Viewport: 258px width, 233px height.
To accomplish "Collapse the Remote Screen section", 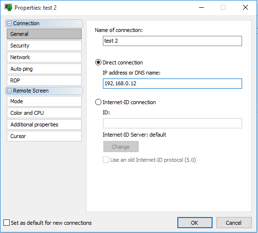I will (10, 91).
